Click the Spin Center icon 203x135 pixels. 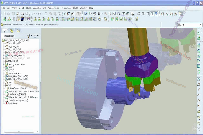coord(90,14)
